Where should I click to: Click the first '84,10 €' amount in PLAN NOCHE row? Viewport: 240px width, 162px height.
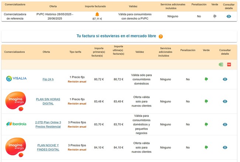click(99, 148)
